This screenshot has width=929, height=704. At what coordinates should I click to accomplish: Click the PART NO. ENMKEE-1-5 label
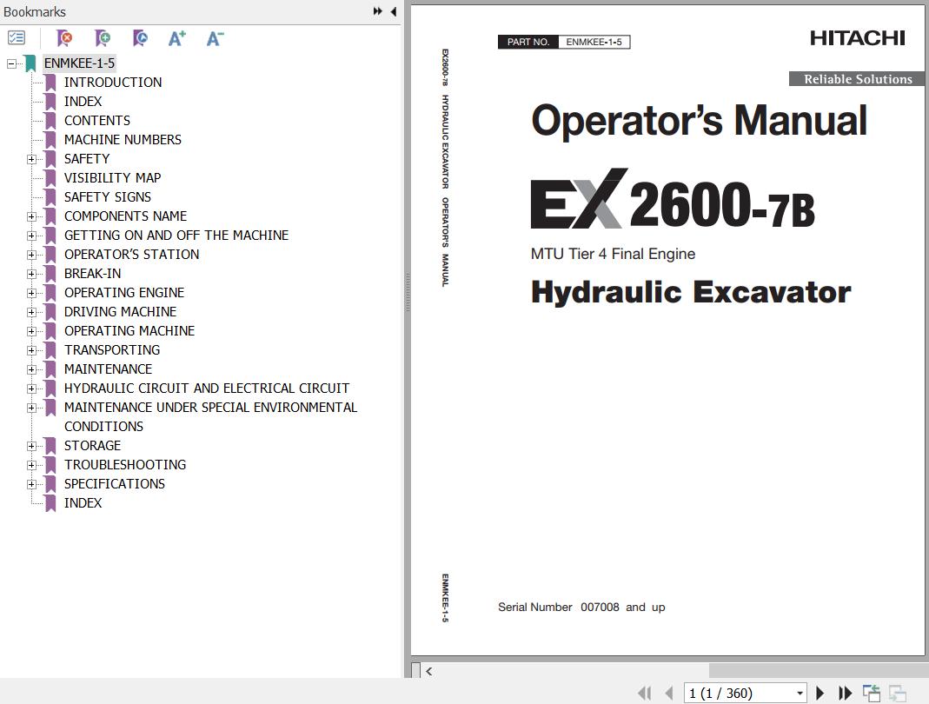point(564,42)
